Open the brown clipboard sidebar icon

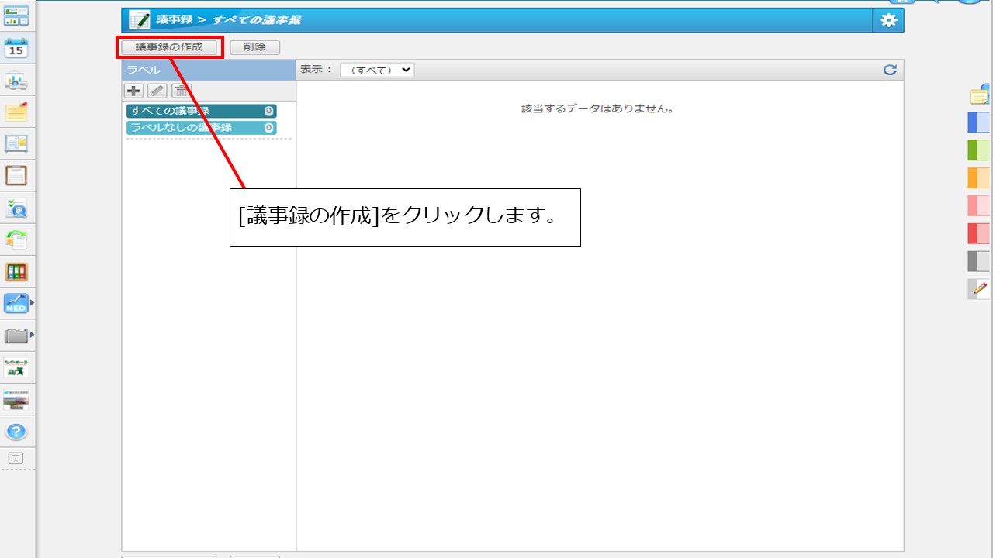click(16, 176)
